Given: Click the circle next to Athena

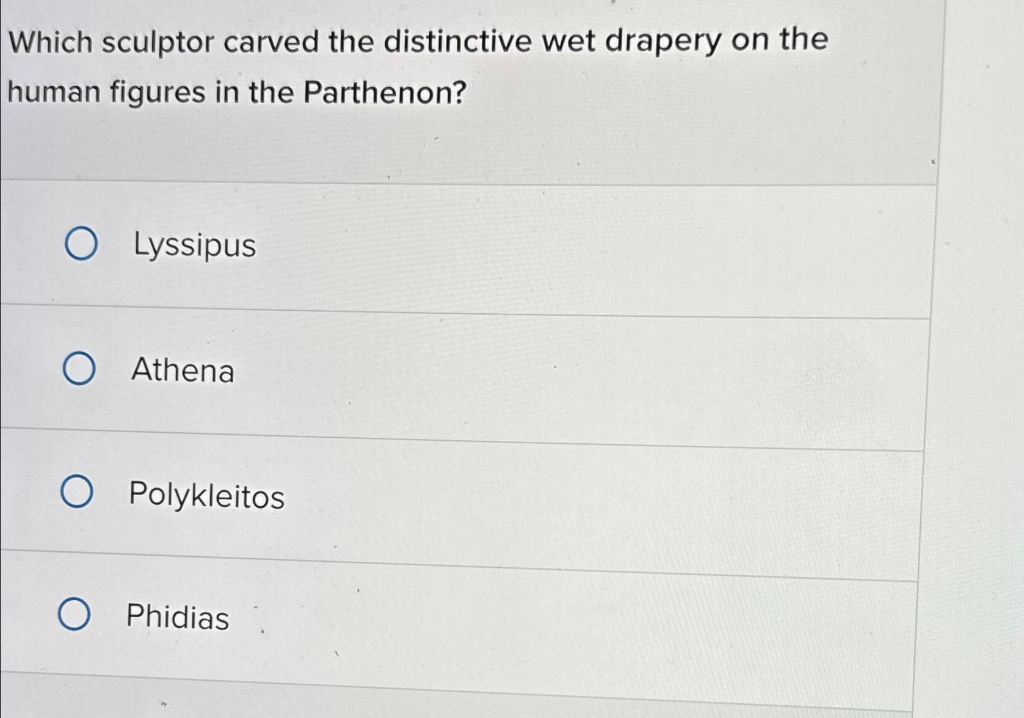Looking at the screenshot, I should pyautogui.click(x=78, y=369).
